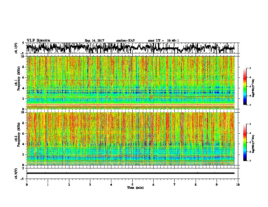Screen dimensions: 268x207
Task: Click the "ch.3(V)" axis label
Action: click(16, 174)
